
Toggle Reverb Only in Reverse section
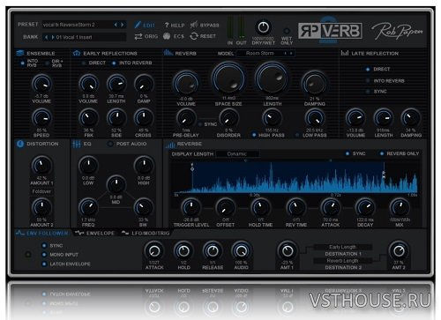click(382, 153)
